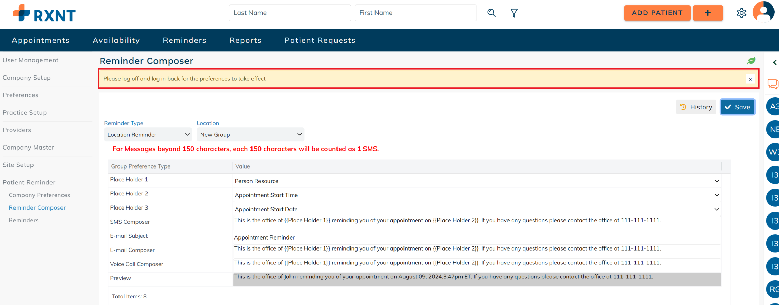779x305 pixels.
Task: View reminder History
Action: click(696, 107)
